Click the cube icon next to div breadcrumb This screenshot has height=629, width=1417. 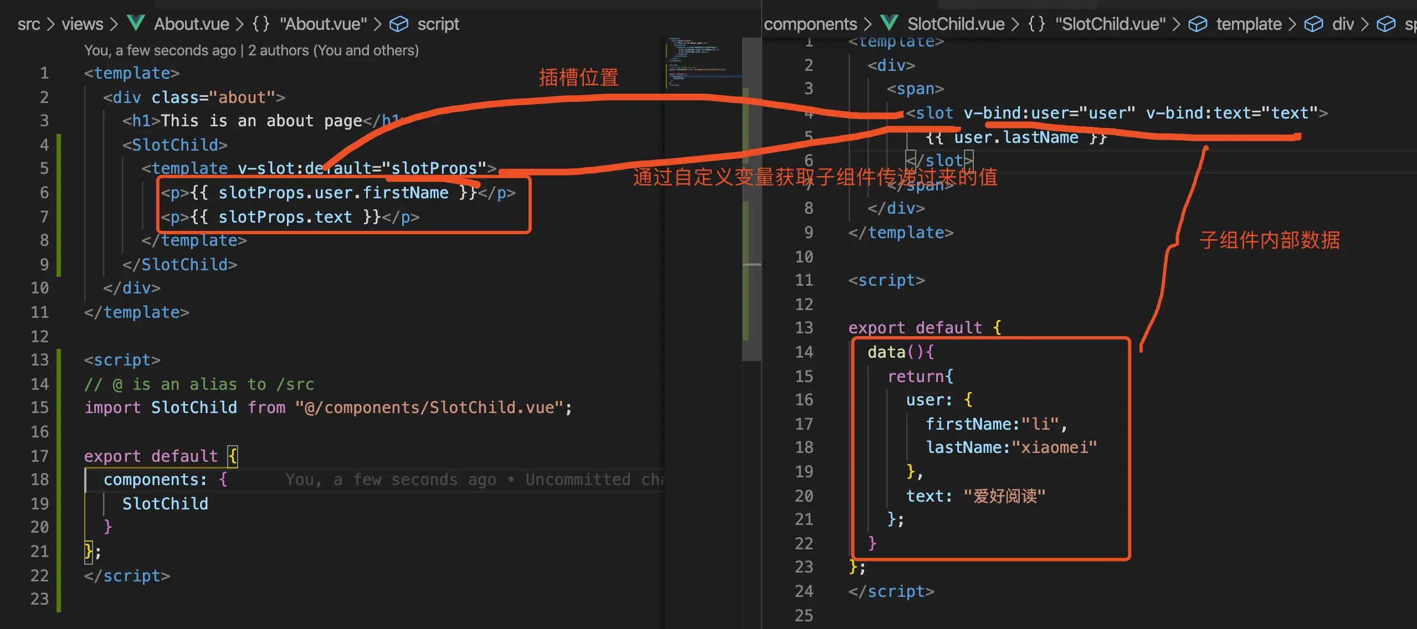pyautogui.click(x=1313, y=24)
